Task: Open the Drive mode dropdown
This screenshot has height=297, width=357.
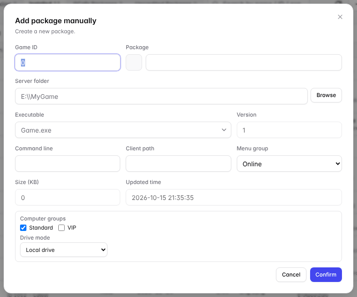Action: tap(64, 250)
